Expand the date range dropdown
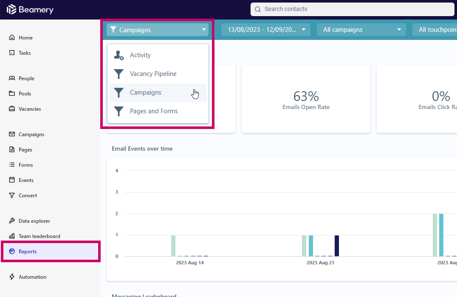457x297 pixels. tap(266, 30)
